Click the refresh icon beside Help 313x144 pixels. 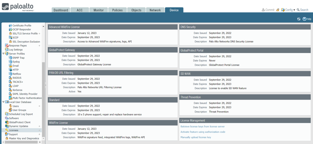pyautogui.click(x=299, y=19)
